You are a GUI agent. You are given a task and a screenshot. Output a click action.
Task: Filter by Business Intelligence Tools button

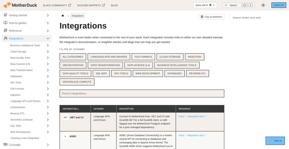[x=177, y=65]
